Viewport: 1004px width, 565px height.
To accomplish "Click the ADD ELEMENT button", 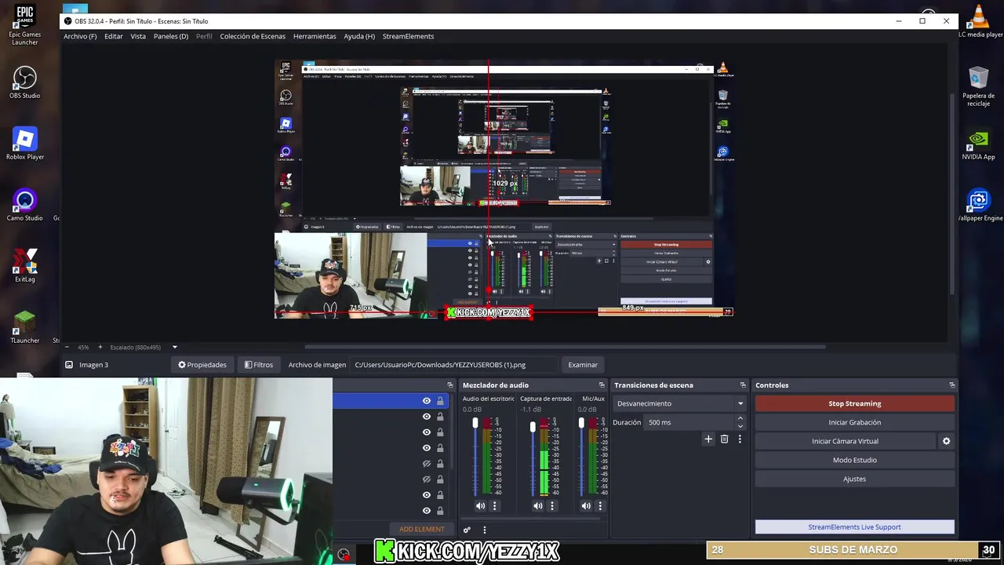I will (422, 529).
